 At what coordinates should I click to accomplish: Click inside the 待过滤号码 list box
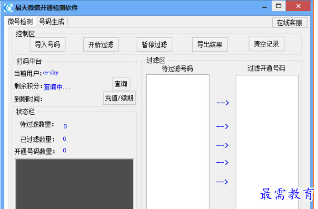(x=178, y=141)
